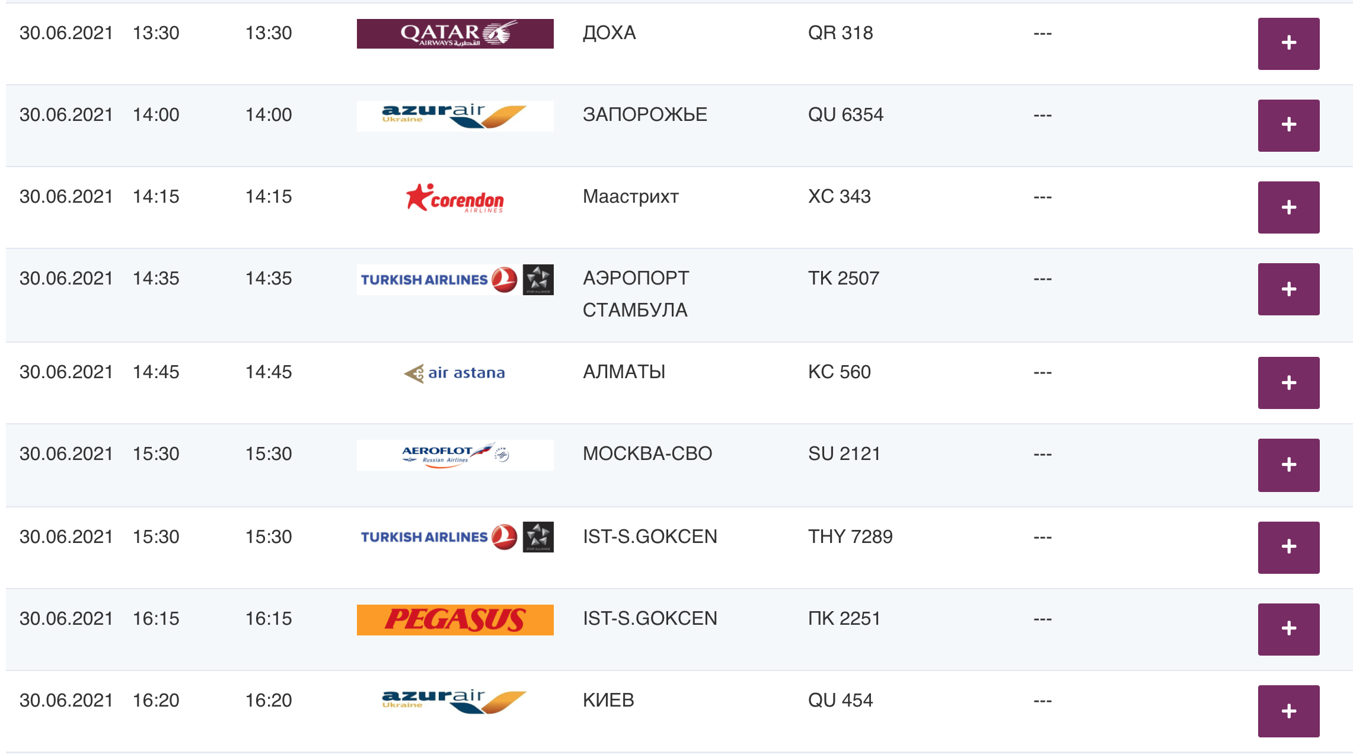Click the Маастрихт destination
This screenshot has height=754, width=1353.
coord(630,196)
